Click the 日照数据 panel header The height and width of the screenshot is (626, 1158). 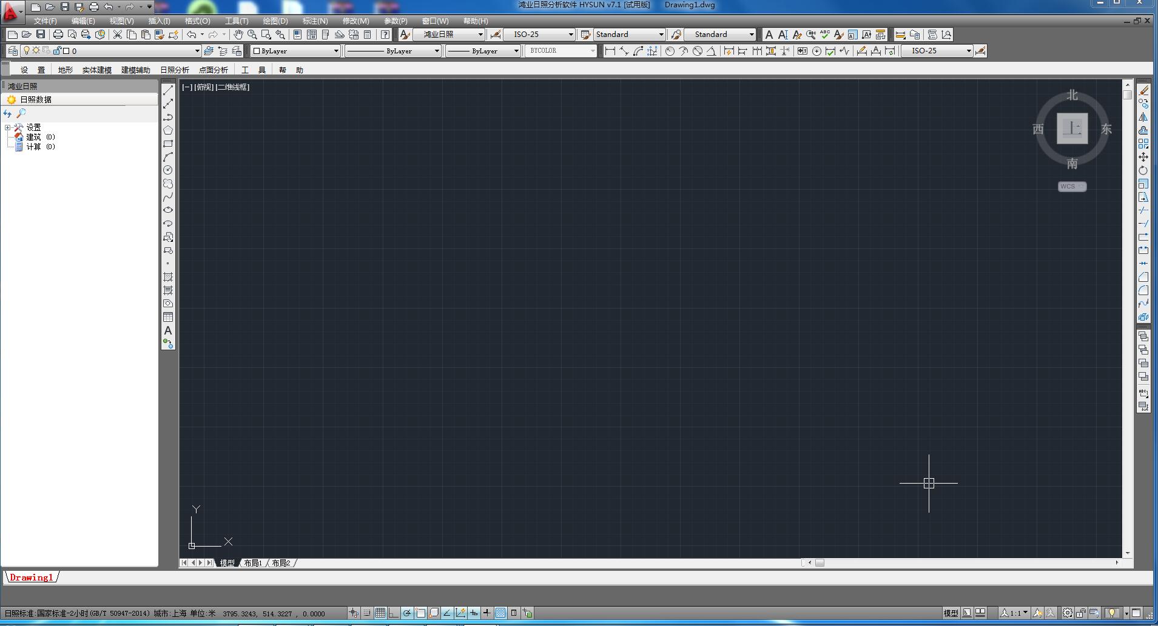click(x=79, y=99)
